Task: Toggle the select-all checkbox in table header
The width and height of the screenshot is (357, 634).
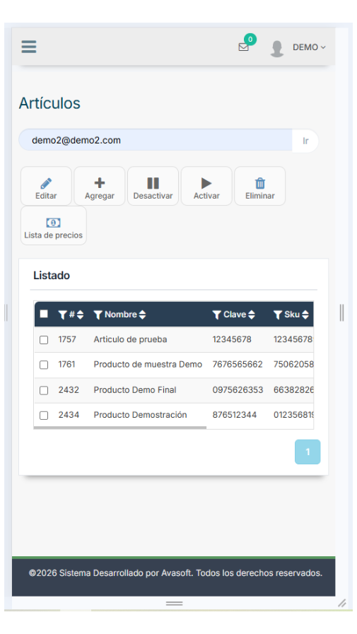Action: point(44,314)
